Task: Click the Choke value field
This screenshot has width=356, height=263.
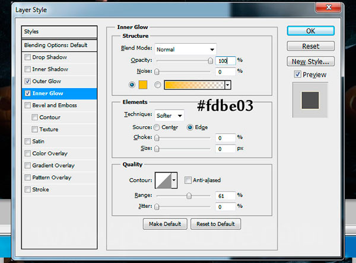Action: [x=225, y=138]
